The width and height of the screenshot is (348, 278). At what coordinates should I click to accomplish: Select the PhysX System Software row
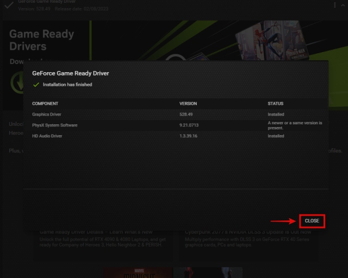(x=54, y=125)
